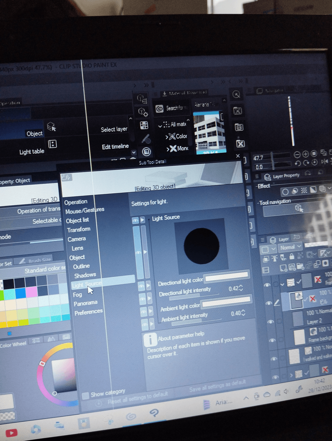The image size is (332, 441).
Task: Click the rotate right icon in Navigator
Action: click(306, 163)
